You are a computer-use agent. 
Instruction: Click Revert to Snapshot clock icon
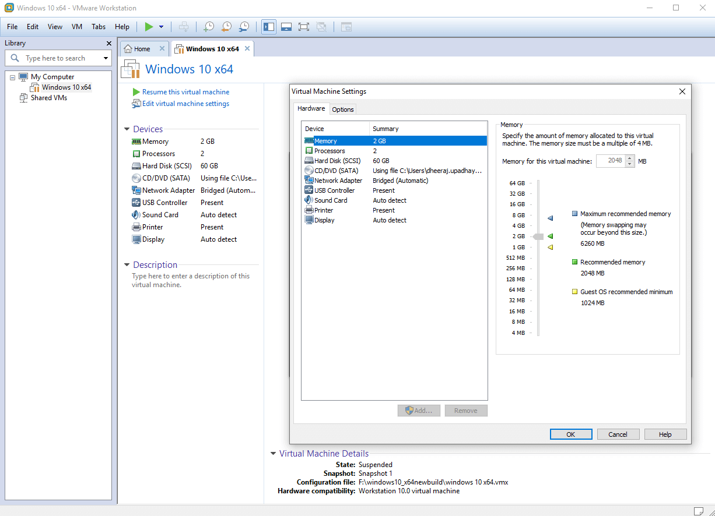226,27
